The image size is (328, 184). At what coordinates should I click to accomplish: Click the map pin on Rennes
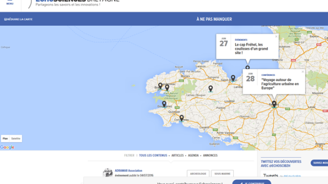[x=274, y=104]
